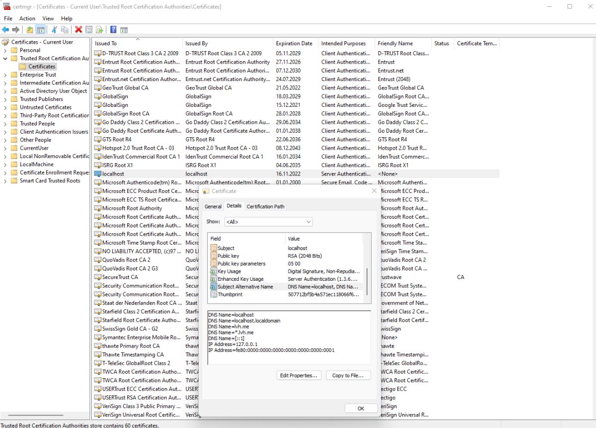This screenshot has width=596, height=428.
Task: Click the Copy to File button
Action: pos(348,375)
